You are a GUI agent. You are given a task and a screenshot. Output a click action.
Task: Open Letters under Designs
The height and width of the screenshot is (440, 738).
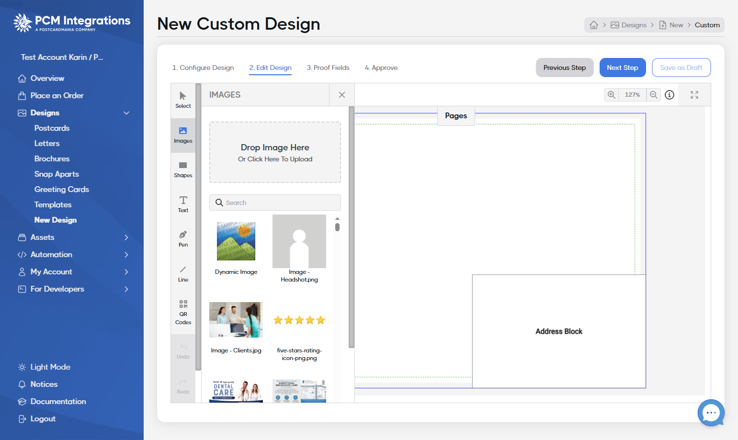click(x=47, y=143)
